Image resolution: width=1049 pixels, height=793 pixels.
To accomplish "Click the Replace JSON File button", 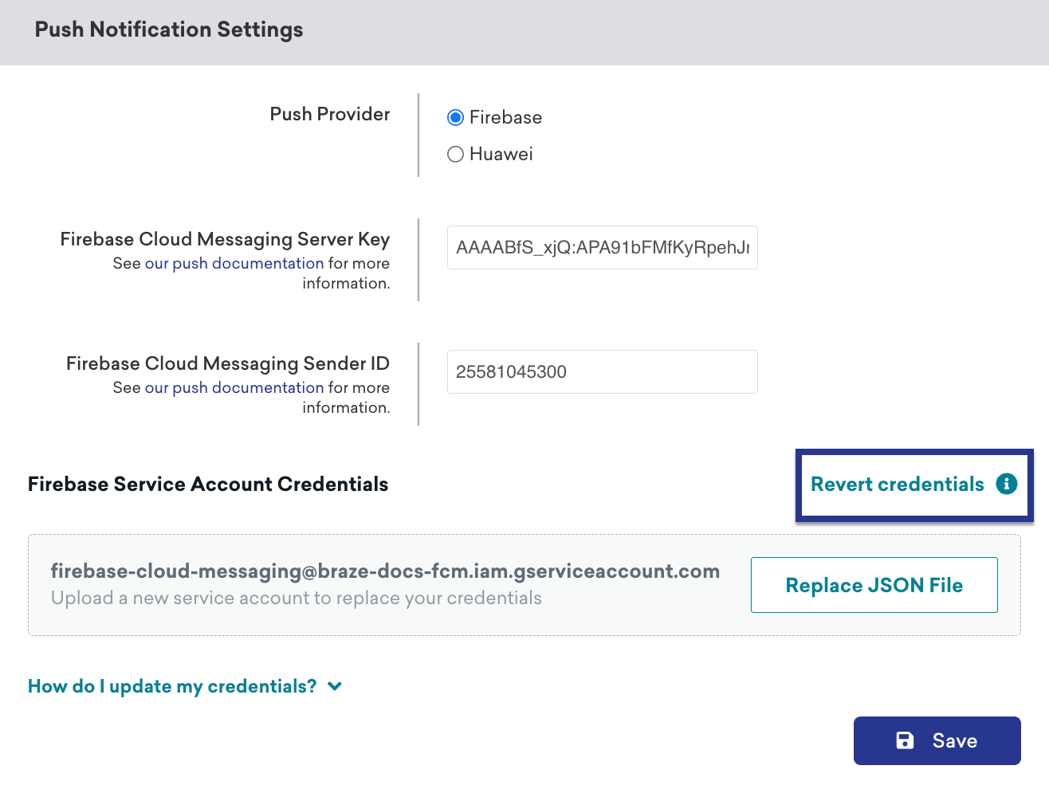I will point(874,584).
